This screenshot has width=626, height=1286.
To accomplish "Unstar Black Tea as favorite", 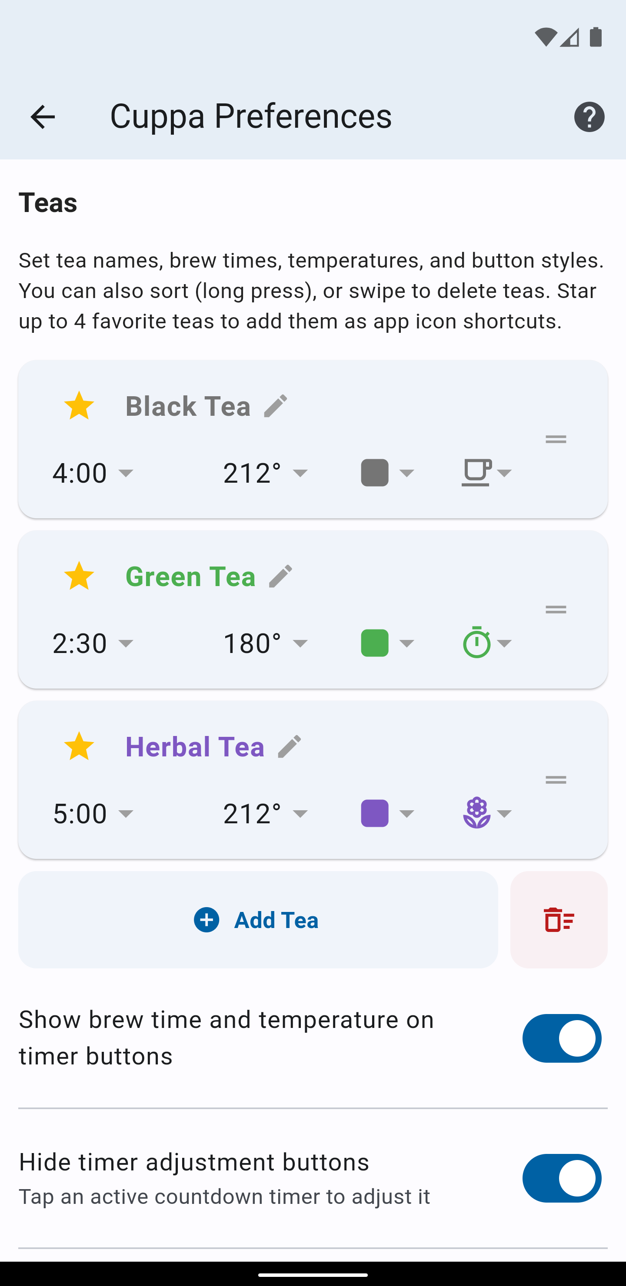I will pyautogui.click(x=79, y=406).
